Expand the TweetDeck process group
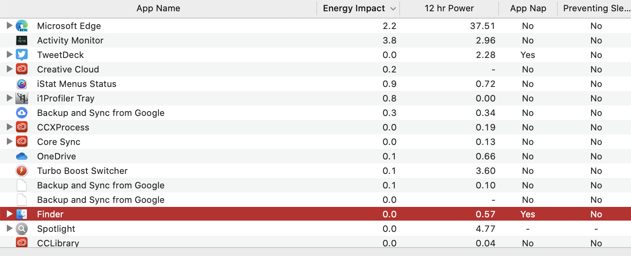 point(10,55)
